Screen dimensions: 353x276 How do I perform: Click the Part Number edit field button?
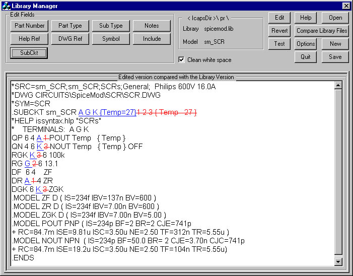pyautogui.click(x=29, y=26)
